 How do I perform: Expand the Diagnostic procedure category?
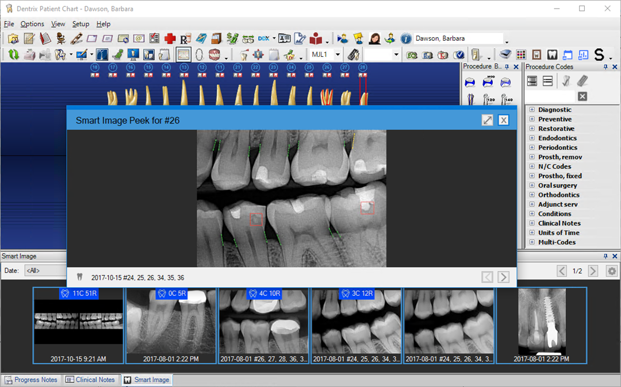click(x=532, y=110)
